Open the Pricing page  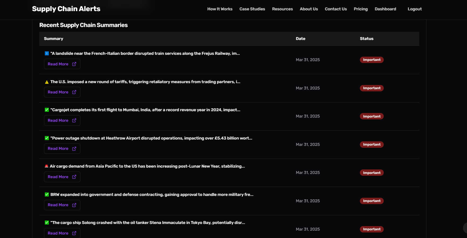pyautogui.click(x=360, y=9)
